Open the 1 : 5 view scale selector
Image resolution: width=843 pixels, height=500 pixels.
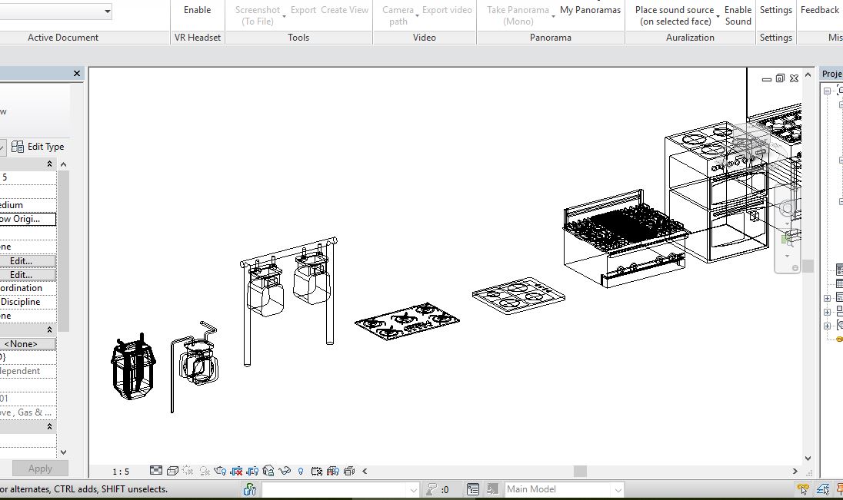(121, 472)
